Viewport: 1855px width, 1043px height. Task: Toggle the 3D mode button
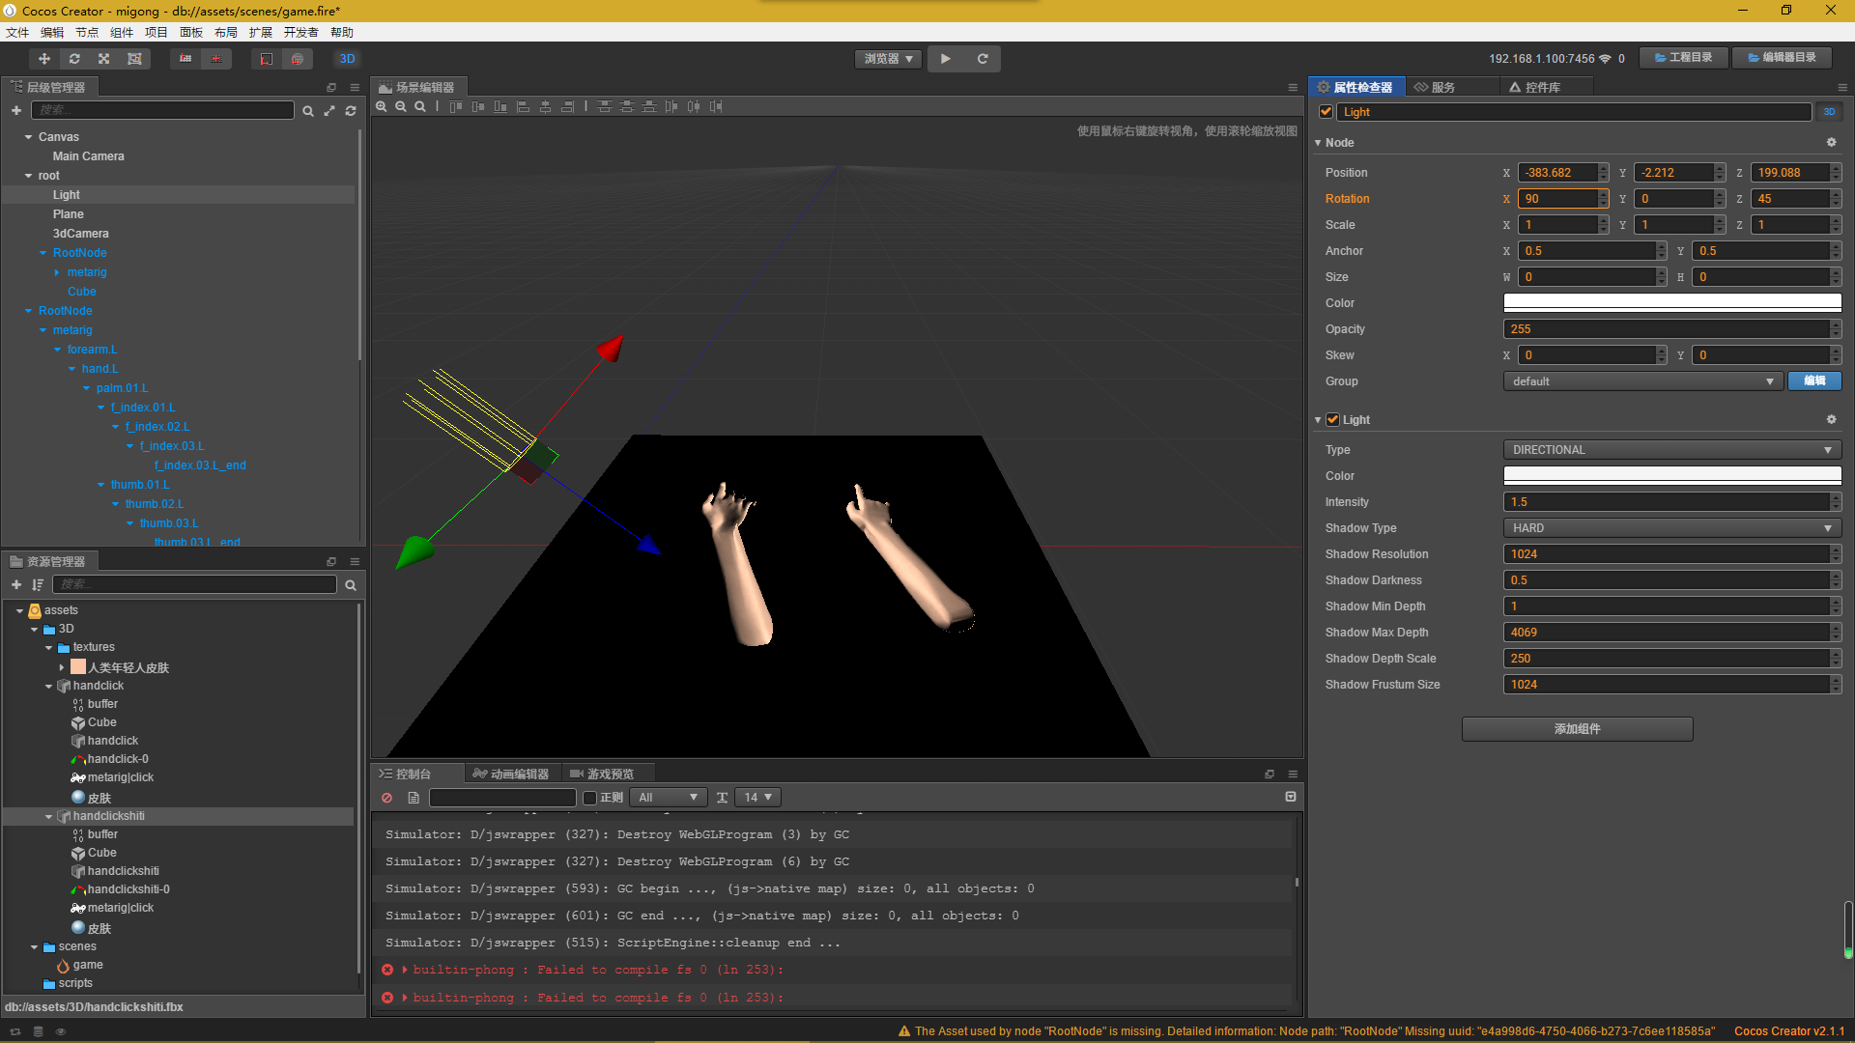[x=347, y=59]
